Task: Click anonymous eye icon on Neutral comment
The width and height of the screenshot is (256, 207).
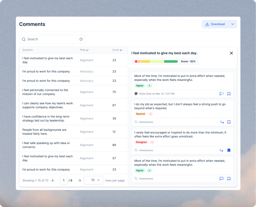Action: point(136,122)
